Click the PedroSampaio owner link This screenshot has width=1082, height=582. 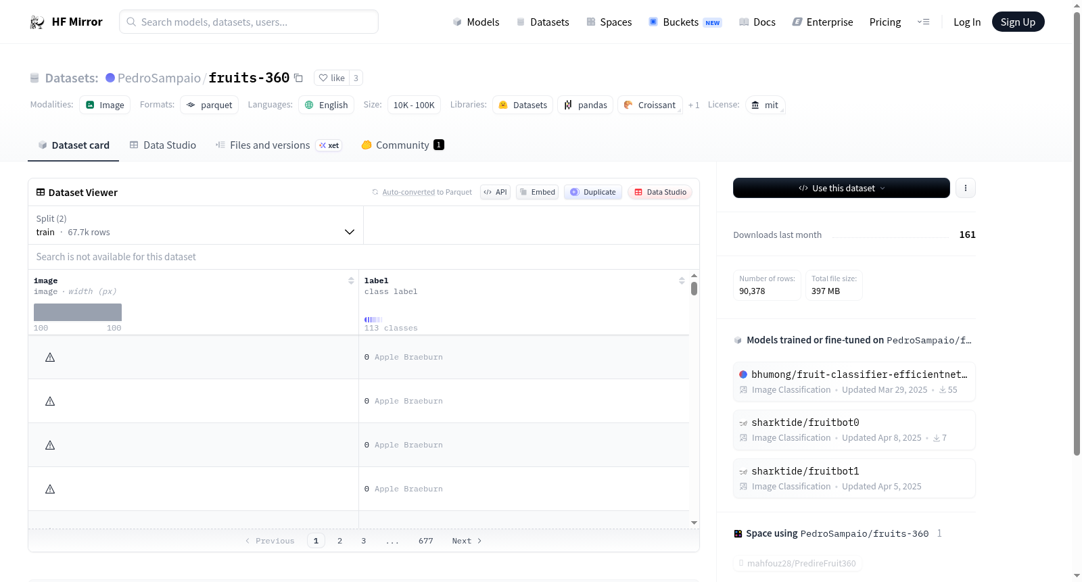[159, 78]
